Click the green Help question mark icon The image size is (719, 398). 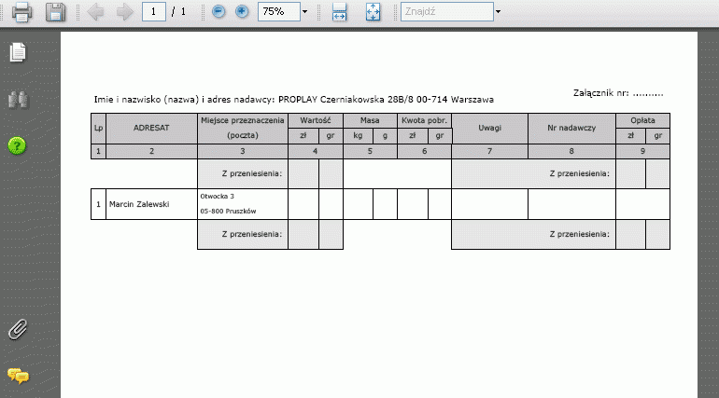pos(17,146)
